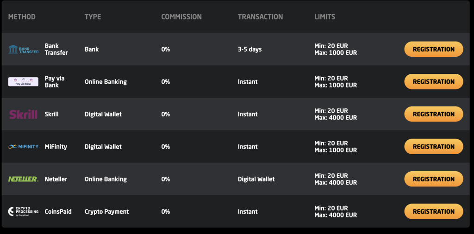
Task: Hit Registration button for MiFinity
Action: click(x=433, y=147)
